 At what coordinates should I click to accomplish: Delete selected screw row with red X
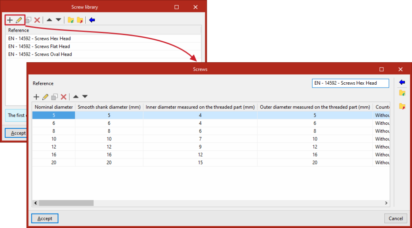(x=64, y=97)
